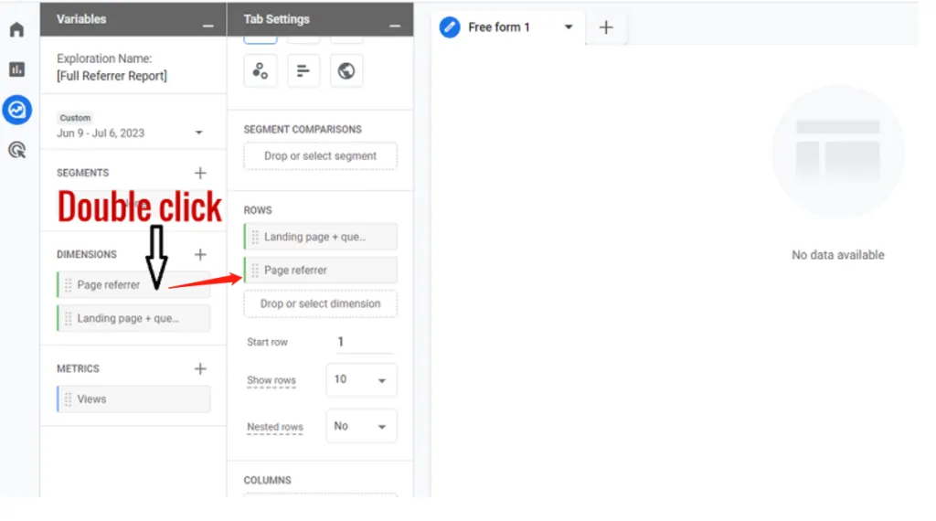Viewport: 936px width, 521px height.
Task: Open the Show rows dropdown
Action: click(x=361, y=379)
